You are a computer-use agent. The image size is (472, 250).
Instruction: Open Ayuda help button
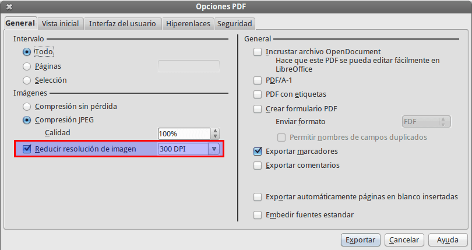(448, 240)
